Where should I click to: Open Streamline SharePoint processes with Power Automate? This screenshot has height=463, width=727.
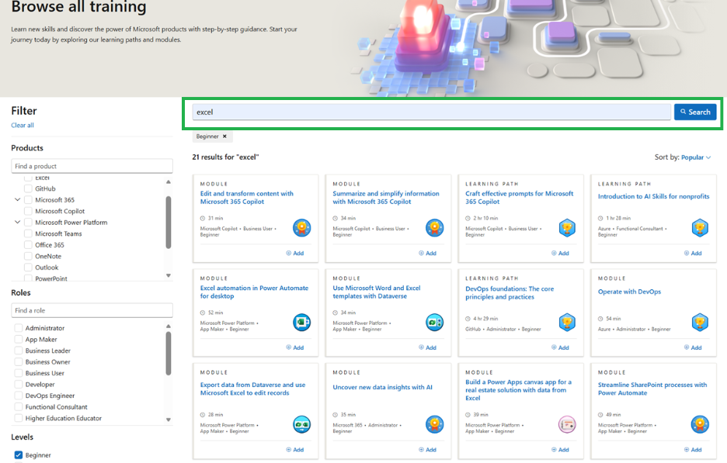pos(652,389)
